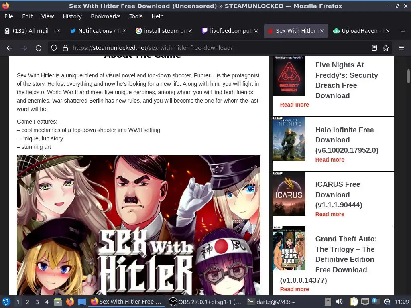Switch to the install steam Google tab

click(164, 31)
